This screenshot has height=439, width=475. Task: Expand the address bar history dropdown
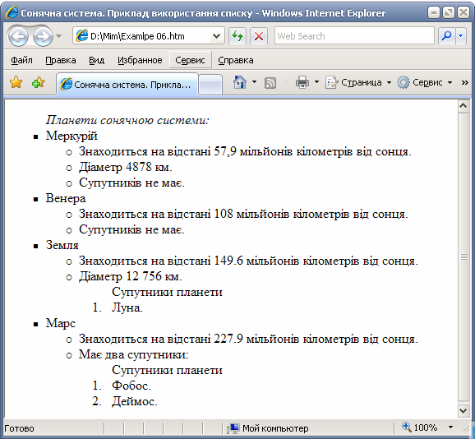coord(216,36)
